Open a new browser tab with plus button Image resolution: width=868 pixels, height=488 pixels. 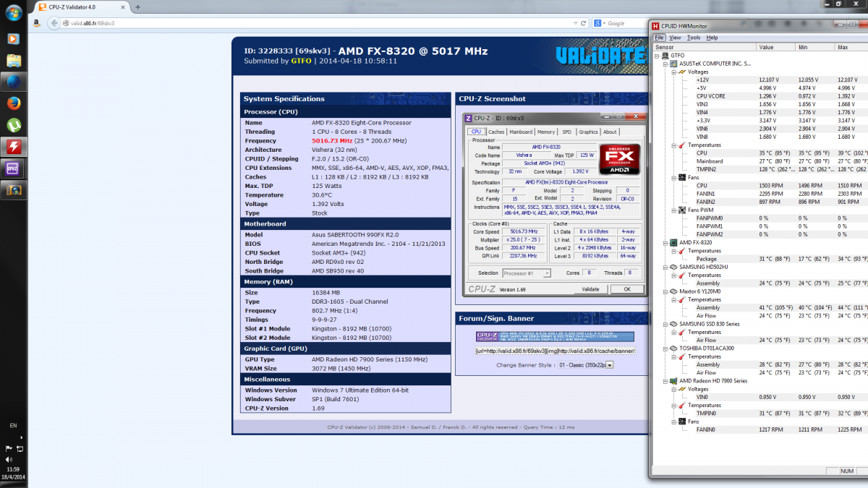(x=138, y=7)
